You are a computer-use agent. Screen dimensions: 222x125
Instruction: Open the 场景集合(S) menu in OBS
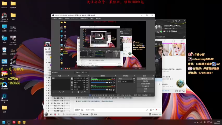point(84,19)
